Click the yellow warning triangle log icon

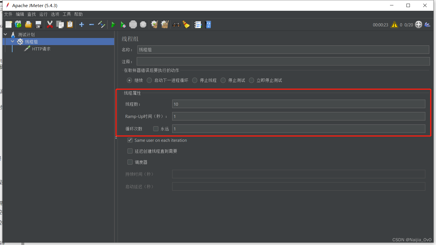394,25
